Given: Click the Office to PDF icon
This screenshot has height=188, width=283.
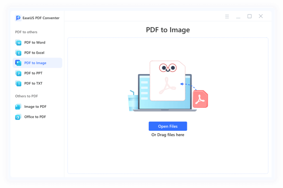Looking at the screenshot, I should coord(18,117).
